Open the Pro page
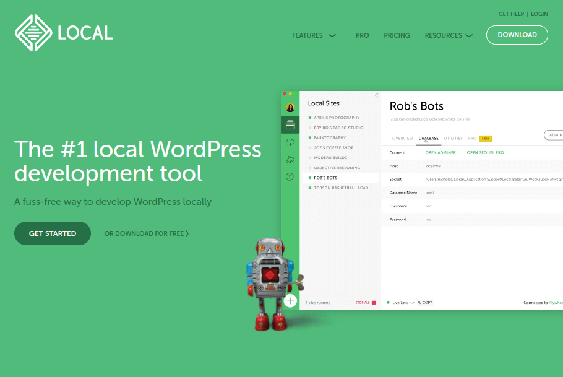563x377 pixels. tap(362, 35)
